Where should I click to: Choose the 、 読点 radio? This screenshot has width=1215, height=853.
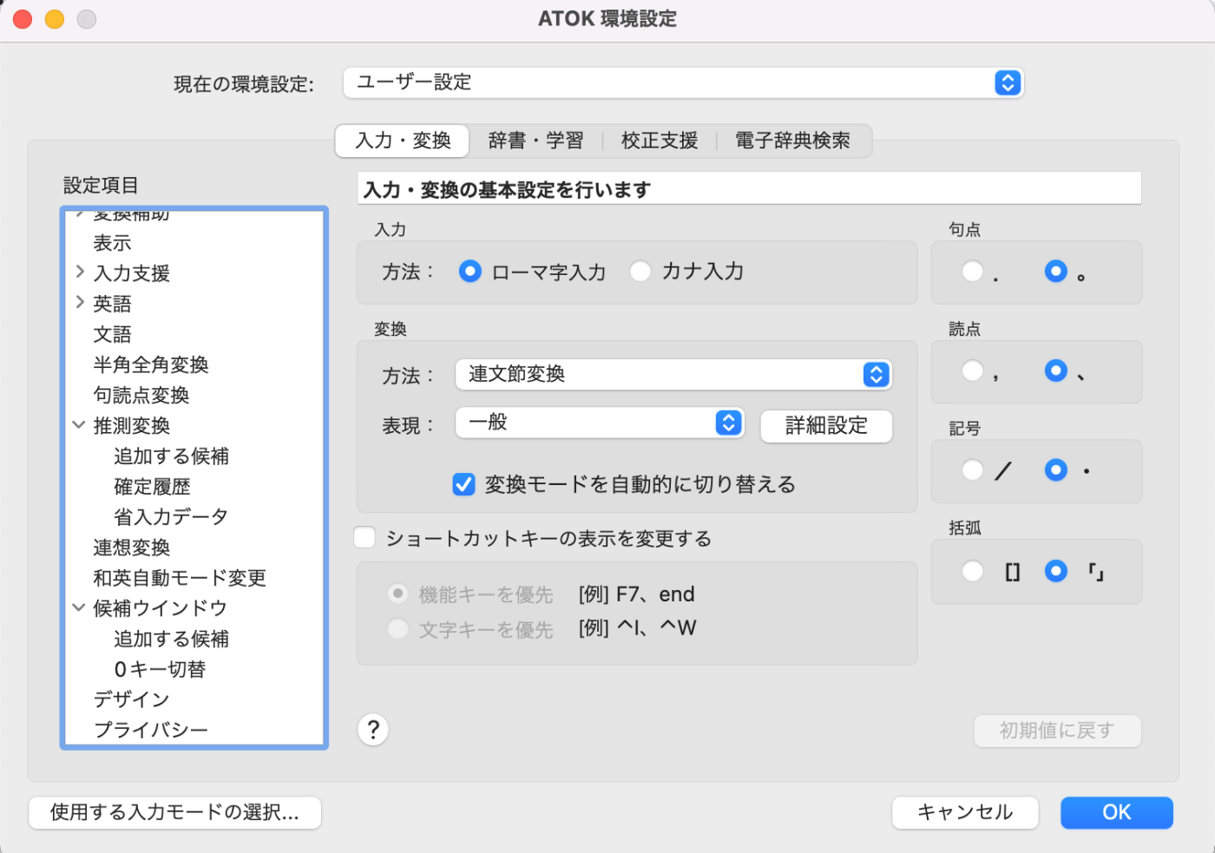pyautogui.click(x=1056, y=371)
